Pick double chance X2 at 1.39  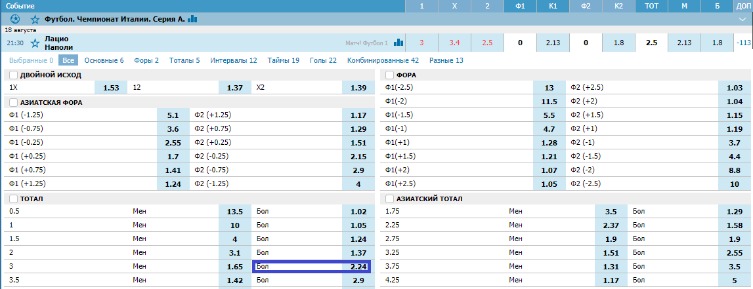pos(358,88)
